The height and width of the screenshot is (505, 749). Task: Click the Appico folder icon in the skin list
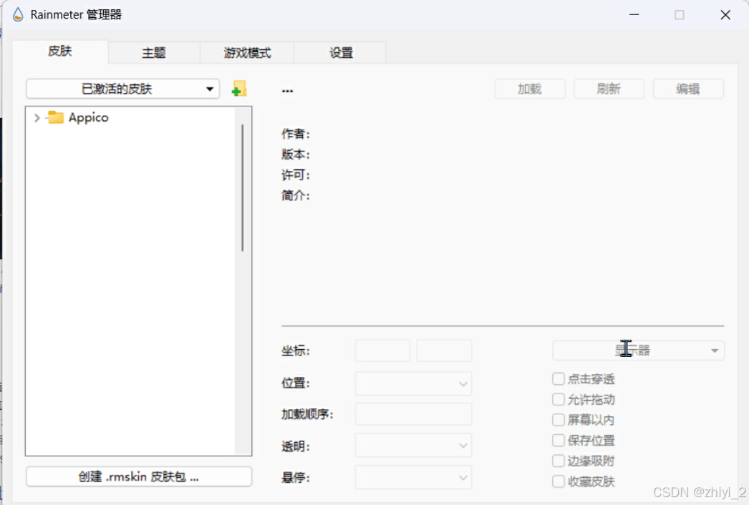coord(54,117)
